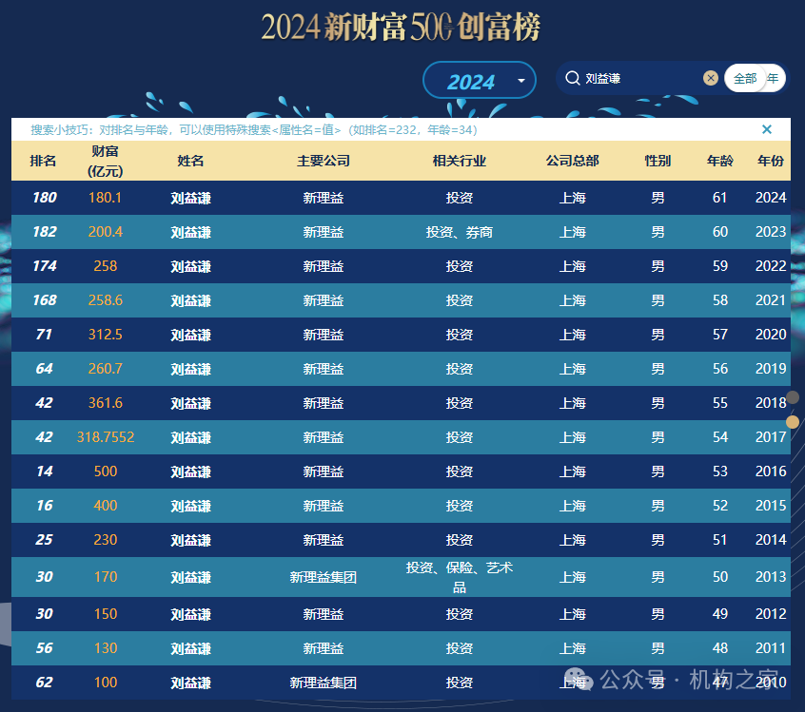Click wealth value 200.4
Screen dimensions: 805x712
[x=106, y=232]
